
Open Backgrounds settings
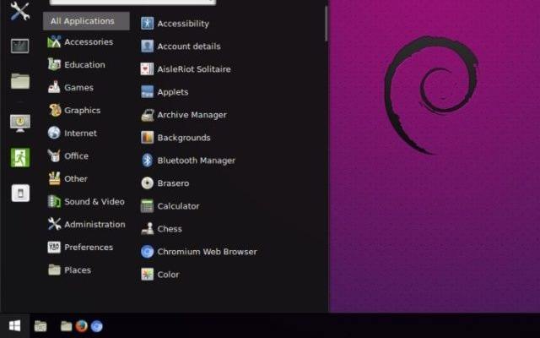coord(175,138)
